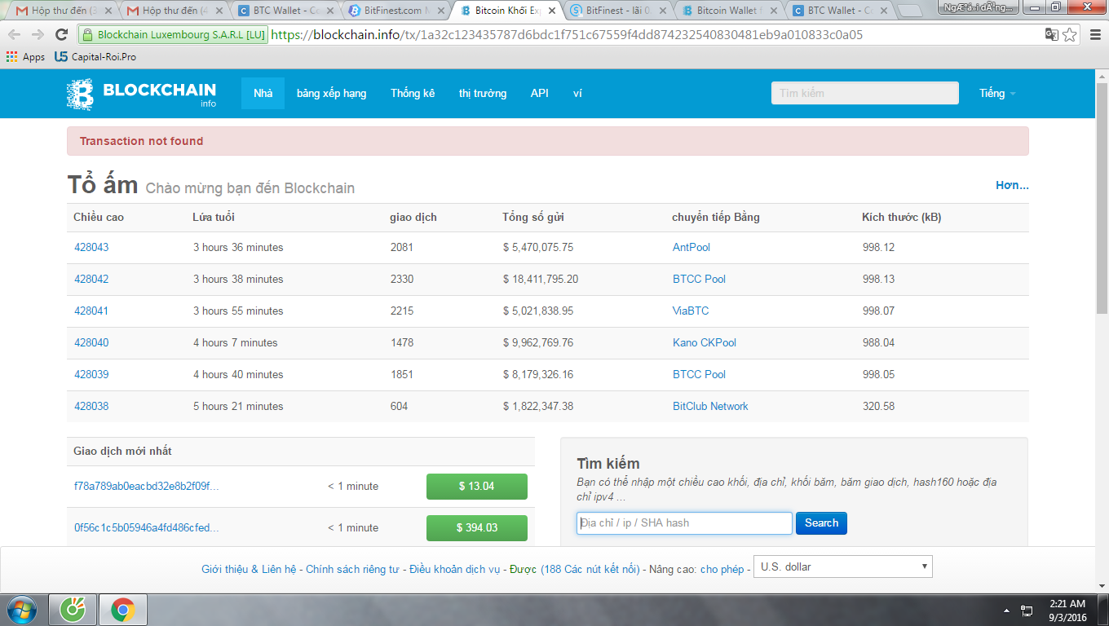Open block height 428041 link

point(91,311)
